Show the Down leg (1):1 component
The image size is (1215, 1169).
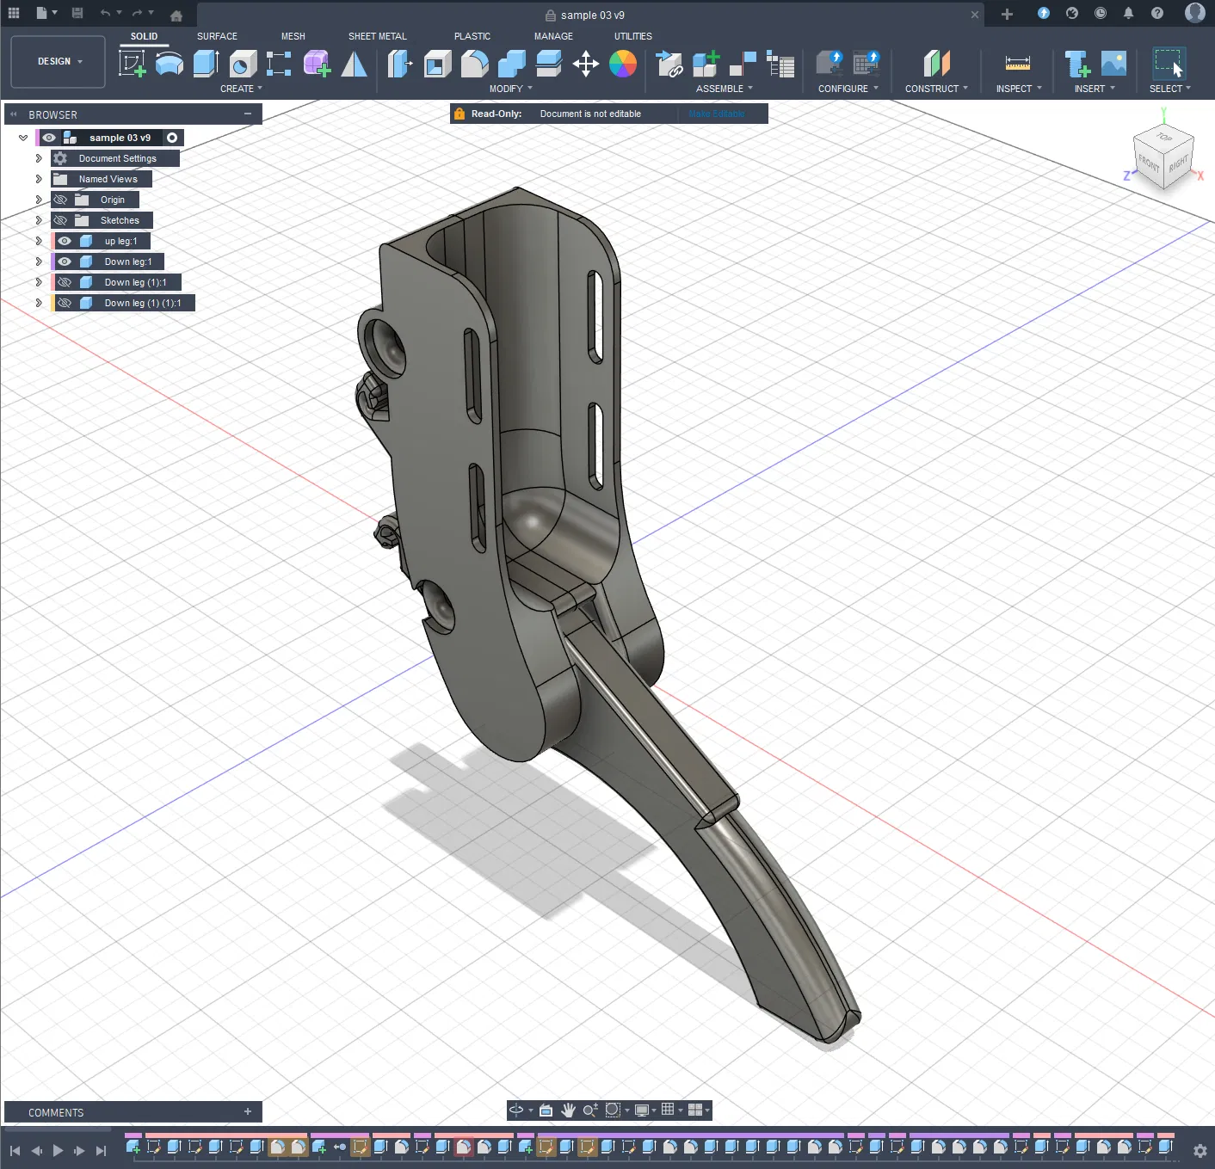point(65,282)
